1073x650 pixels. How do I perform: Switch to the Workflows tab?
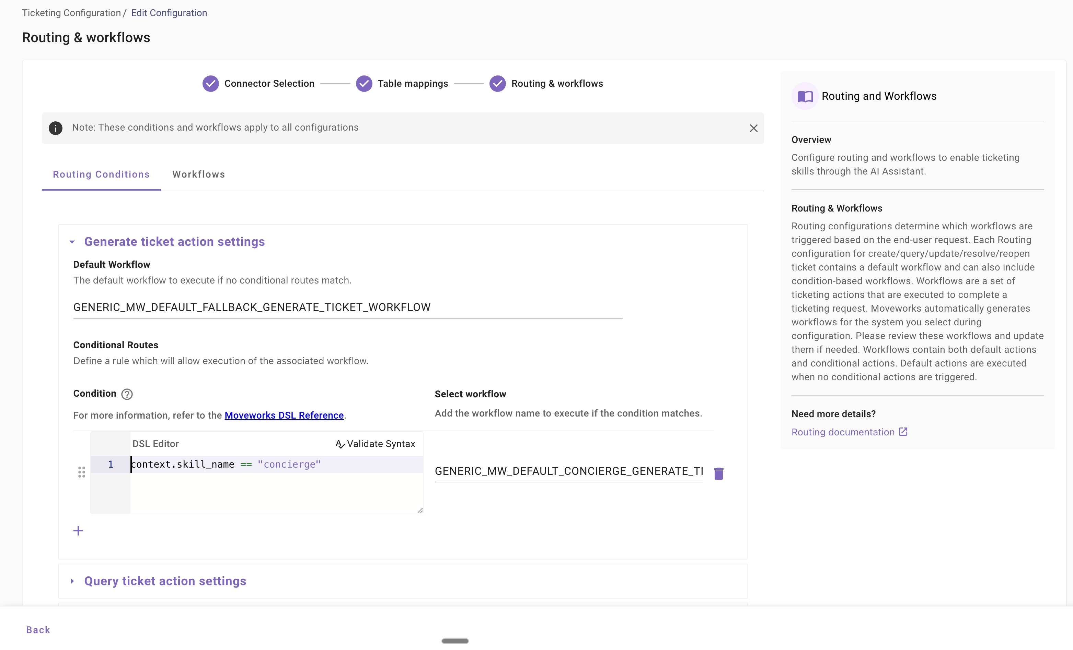coord(199,174)
